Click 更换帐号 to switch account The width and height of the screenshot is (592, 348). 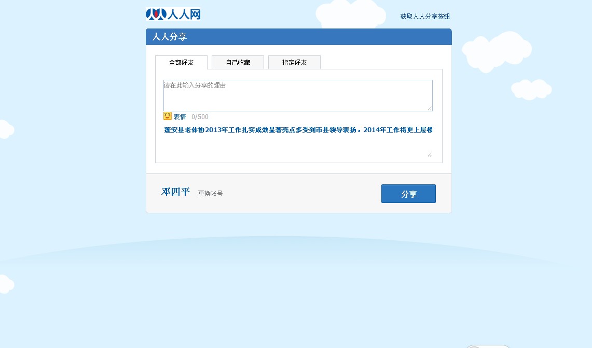(x=210, y=193)
